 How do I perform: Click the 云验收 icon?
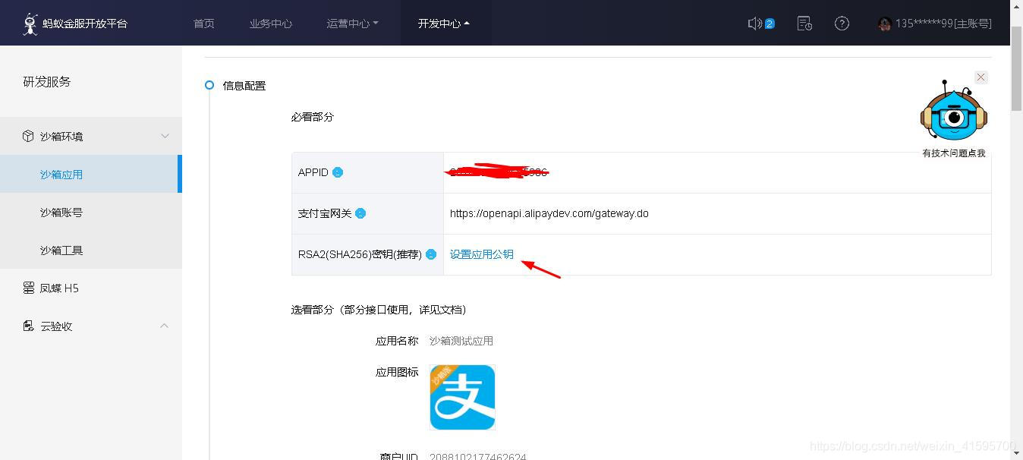[x=29, y=326]
